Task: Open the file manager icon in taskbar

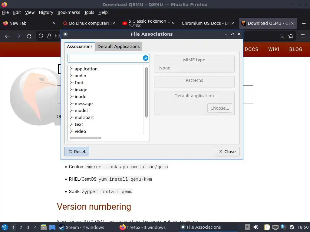Action: pos(44,227)
